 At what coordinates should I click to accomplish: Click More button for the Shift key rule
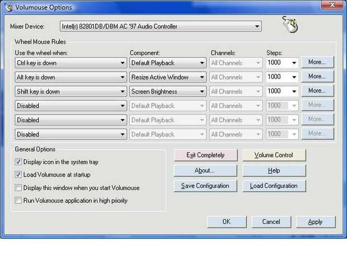click(317, 91)
